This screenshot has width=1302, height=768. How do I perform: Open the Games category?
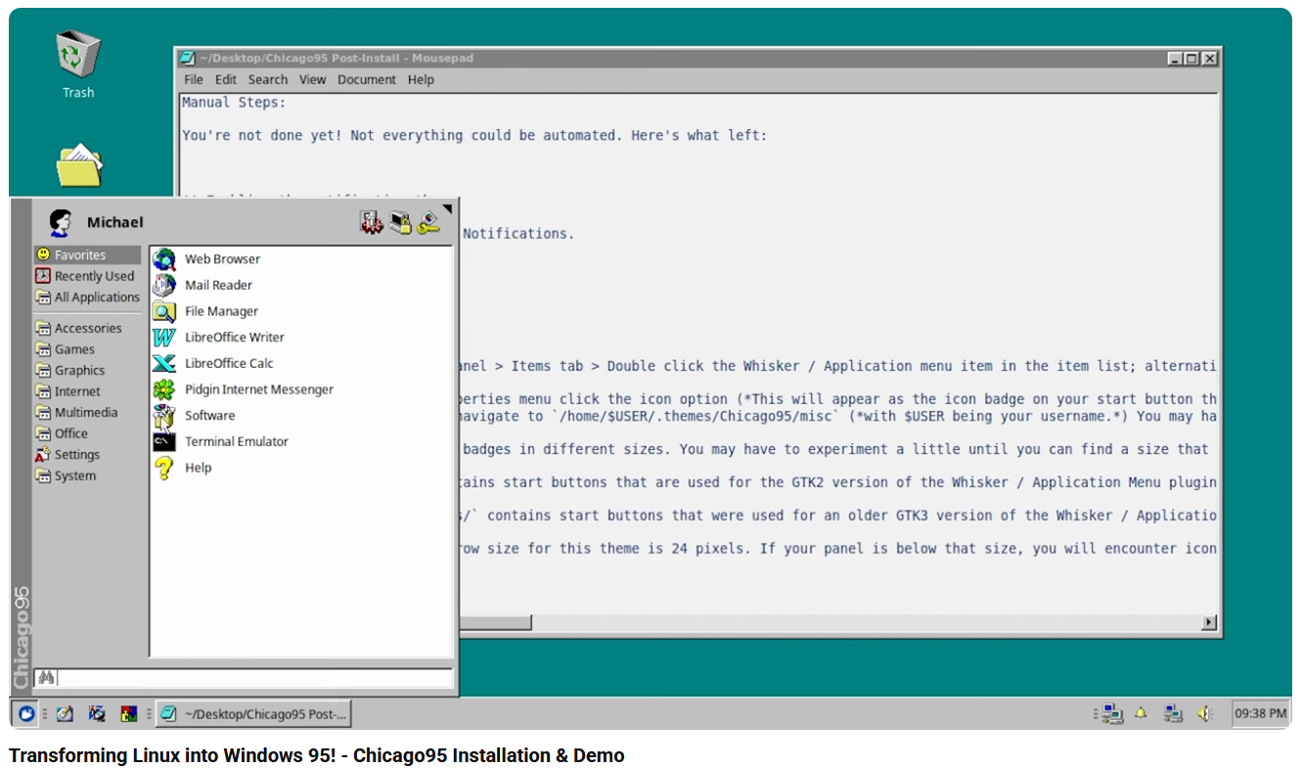click(88, 349)
